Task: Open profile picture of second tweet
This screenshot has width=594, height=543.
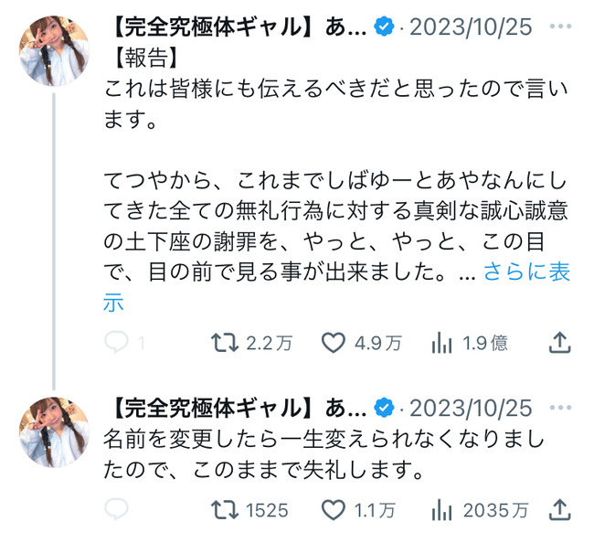Action: tap(54, 431)
